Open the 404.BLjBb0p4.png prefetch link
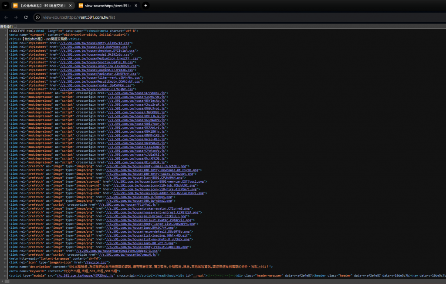This screenshot has height=284, width=446. click(x=139, y=197)
